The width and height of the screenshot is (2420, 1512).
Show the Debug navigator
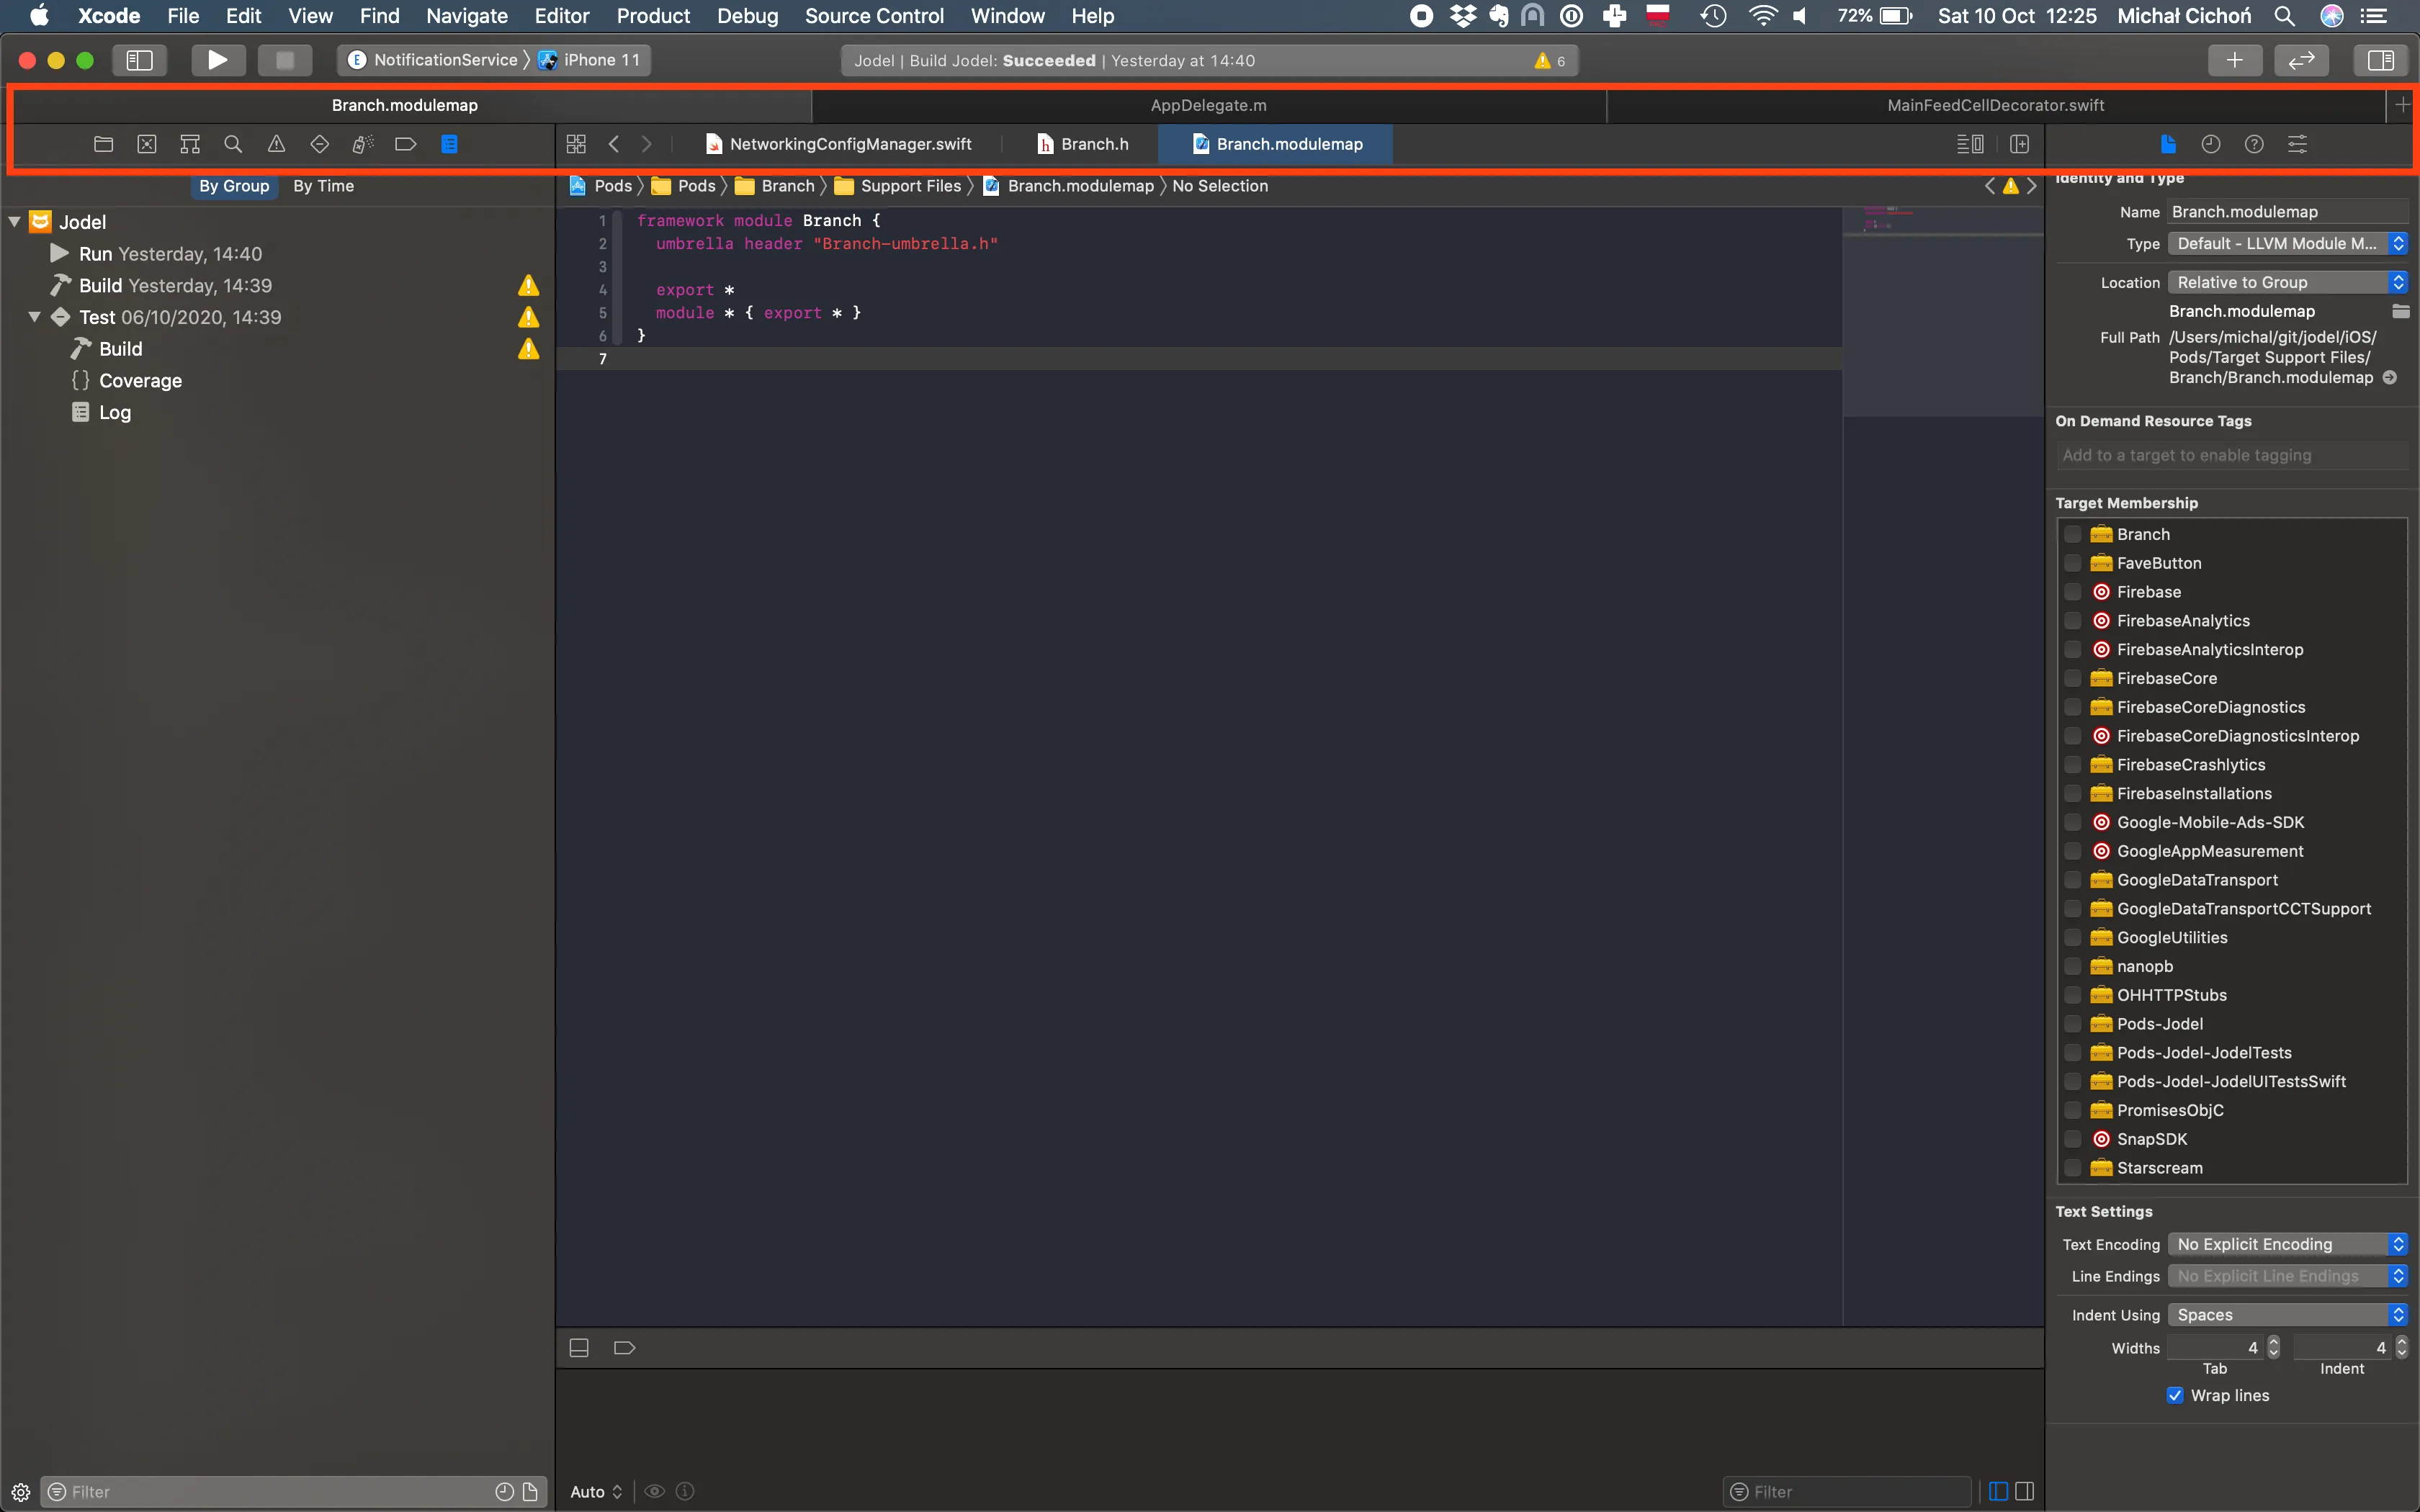click(x=362, y=144)
